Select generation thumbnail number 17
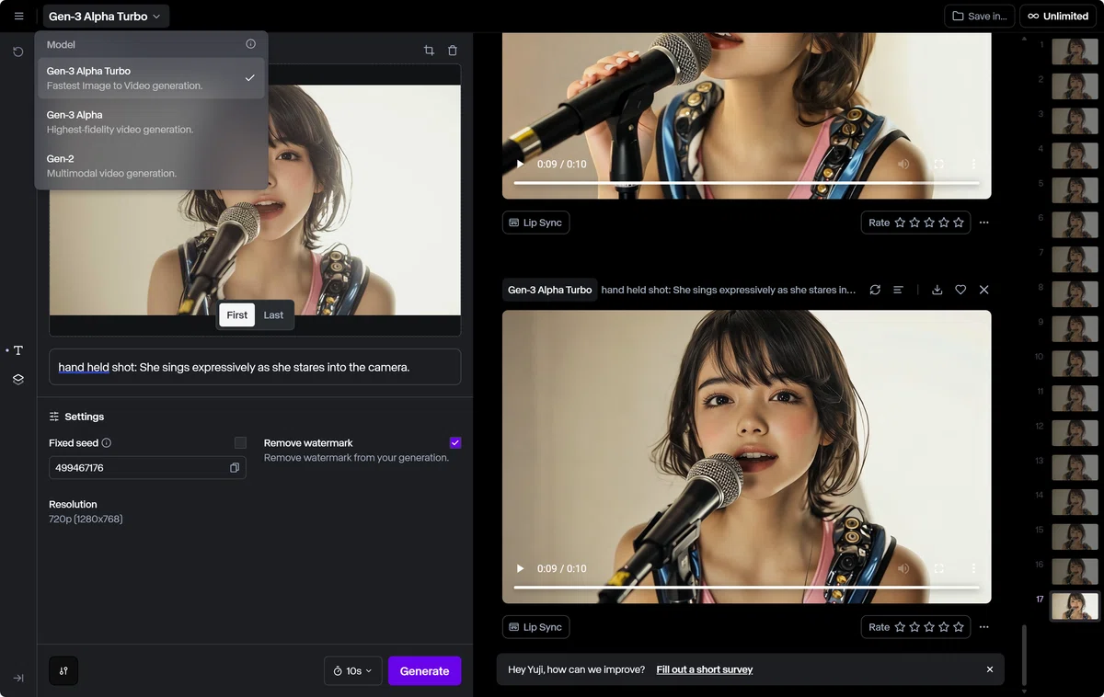1104x697 pixels. coord(1075,605)
